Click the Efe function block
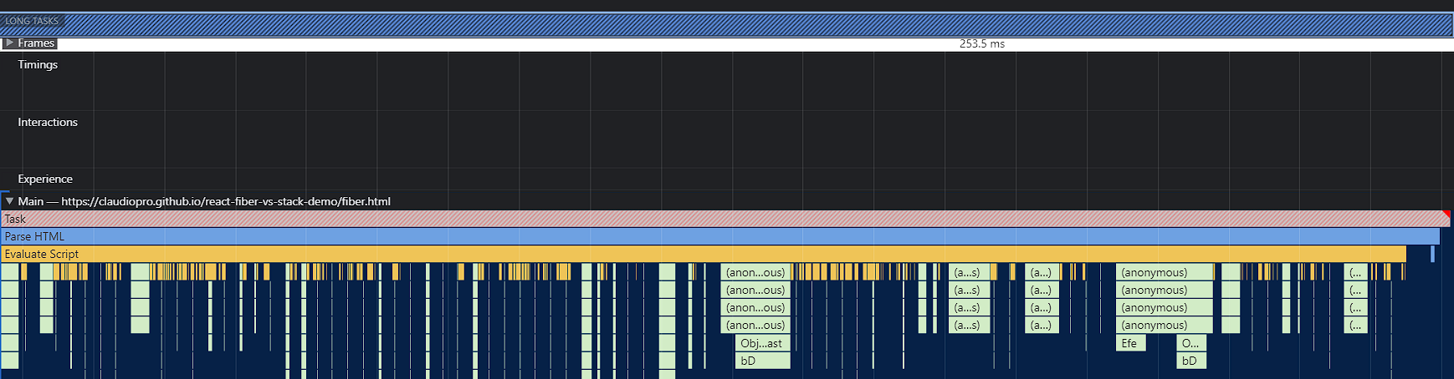Image resolution: width=1454 pixels, height=379 pixels. [1130, 343]
